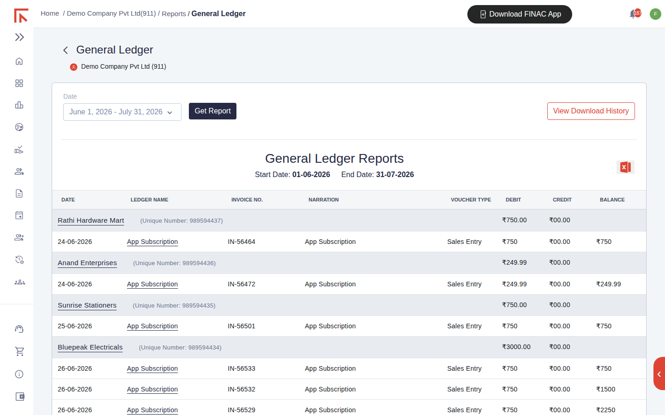The height and width of the screenshot is (415, 665).
Task: Click the CREDIT column header
Action: (562, 200)
